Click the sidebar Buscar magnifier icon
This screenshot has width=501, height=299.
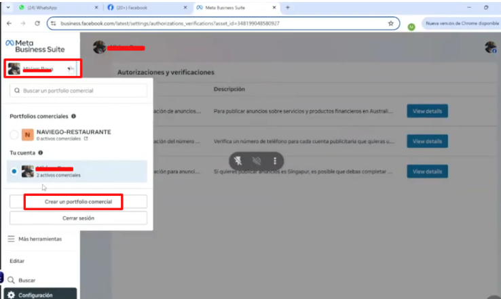pyautogui.click(x=11, y=280)
